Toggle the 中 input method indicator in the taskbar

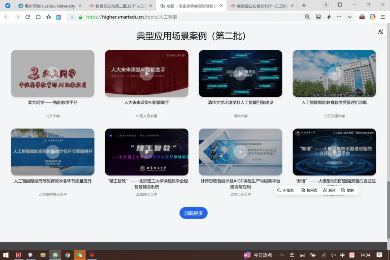(x=342, y=255)
